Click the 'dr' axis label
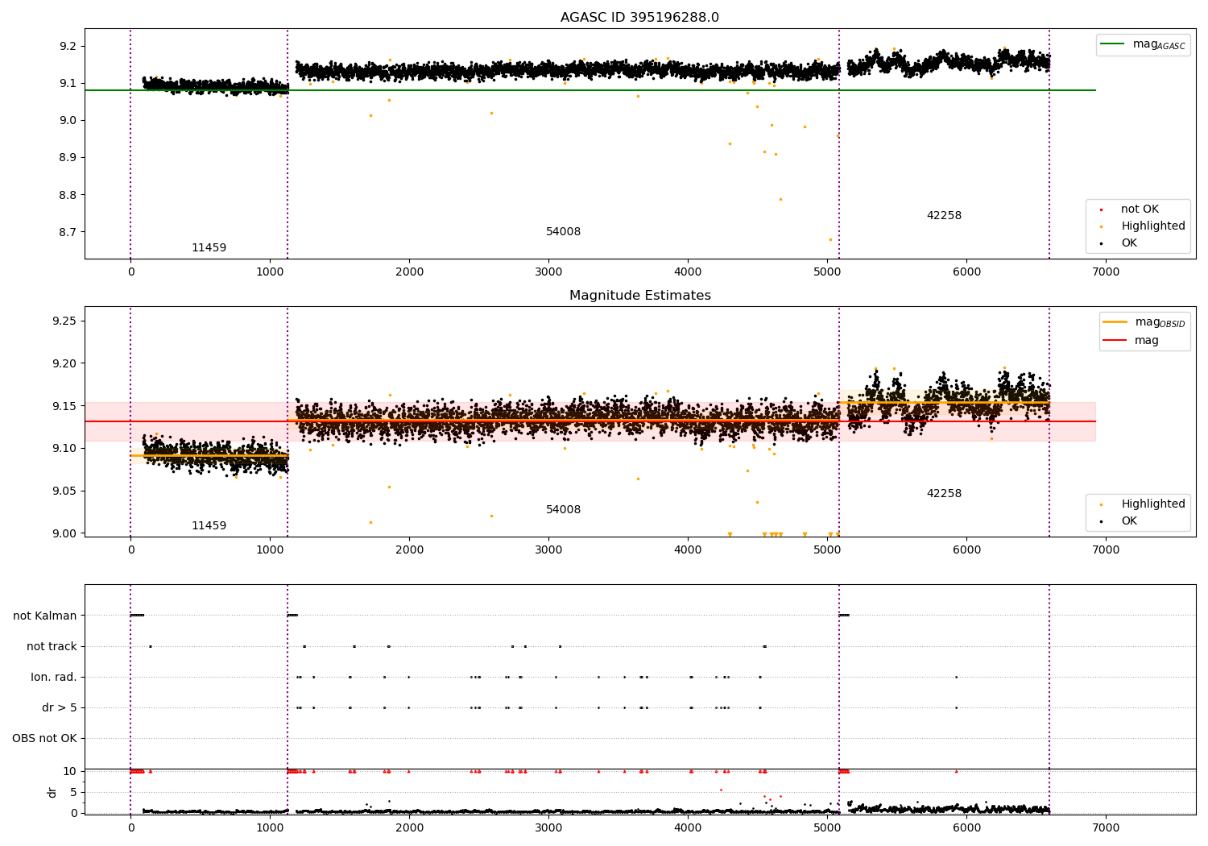Screen dimensions: 1208x846 tap(52, 792)
